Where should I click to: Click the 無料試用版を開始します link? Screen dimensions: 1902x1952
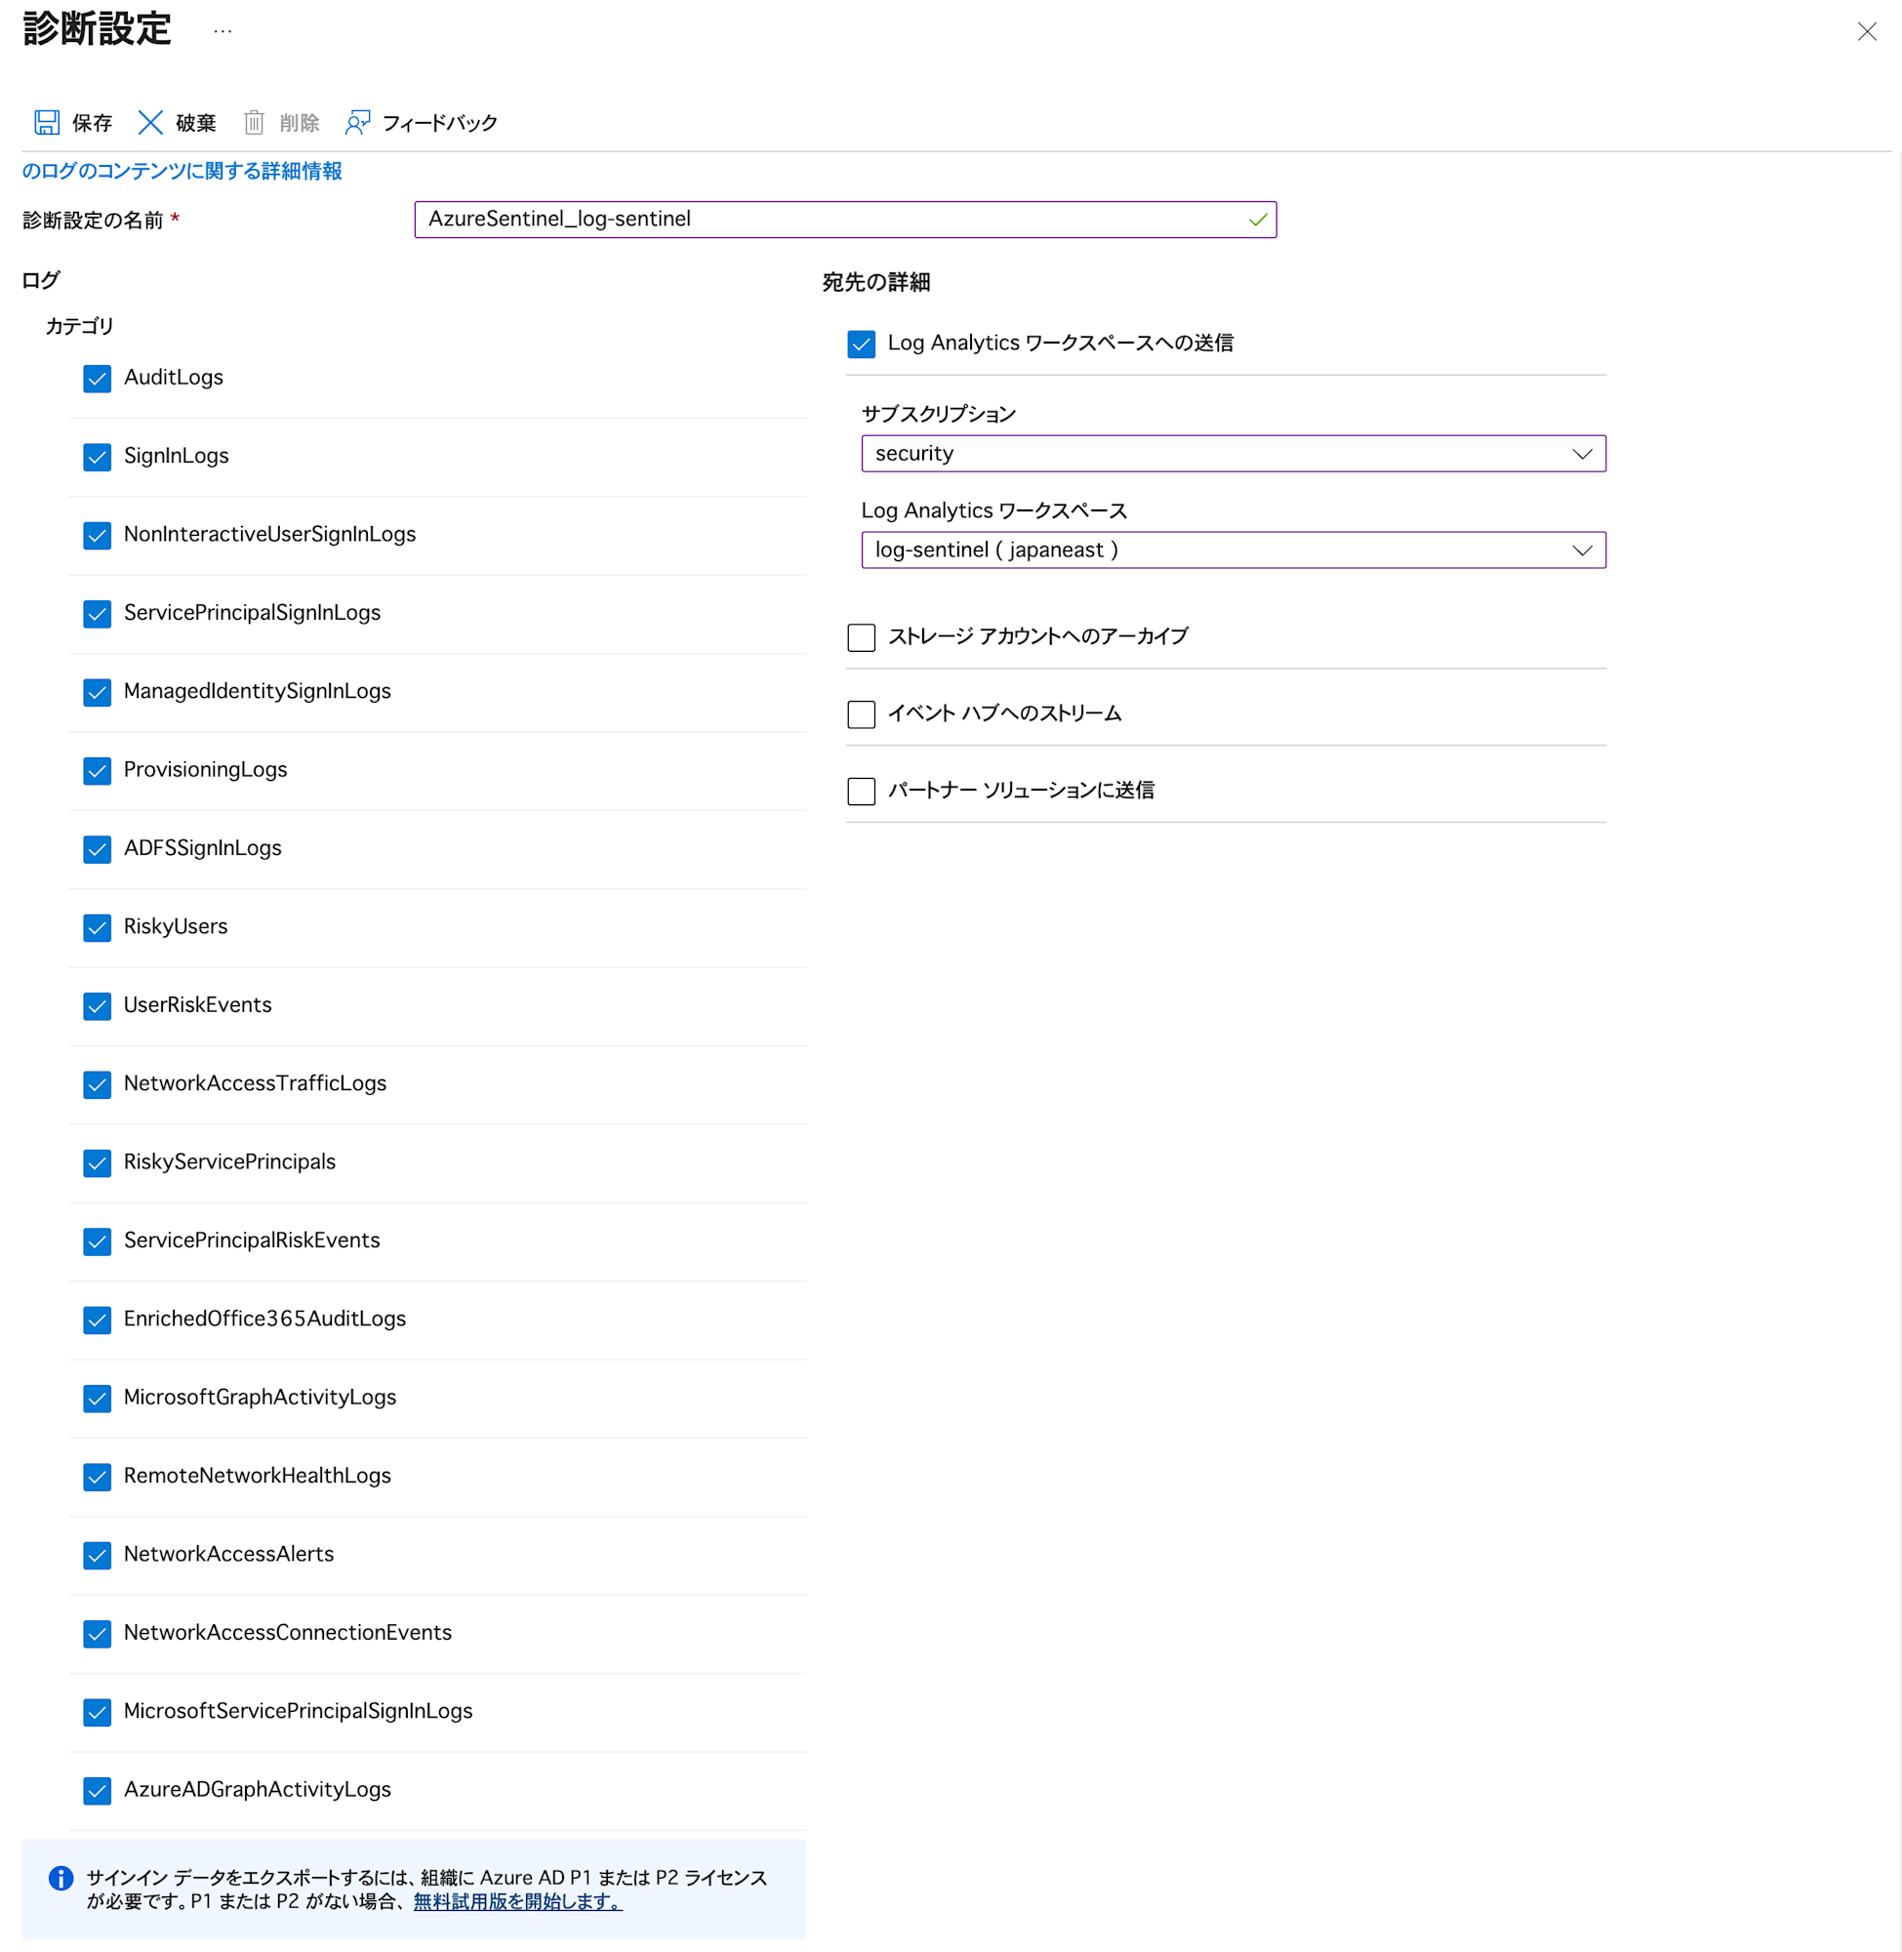(x=517, y=1902)
